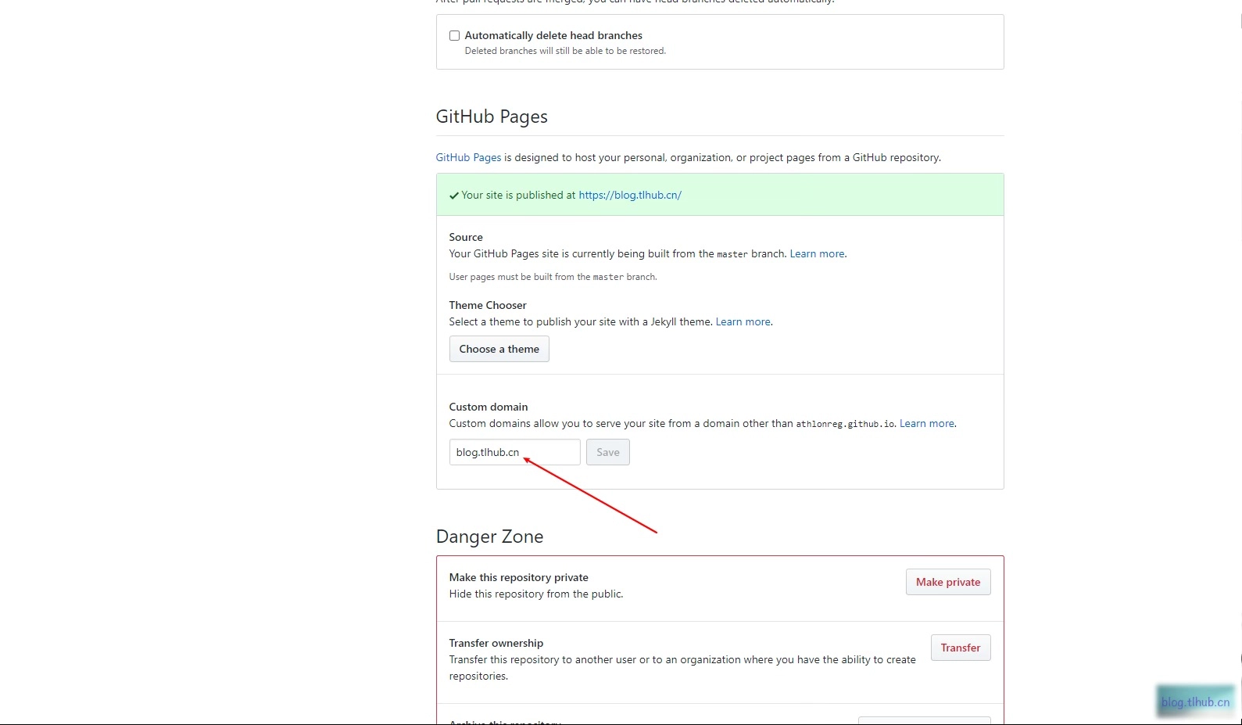Click the Source label

pyautogui.click(x=466, y=237)
